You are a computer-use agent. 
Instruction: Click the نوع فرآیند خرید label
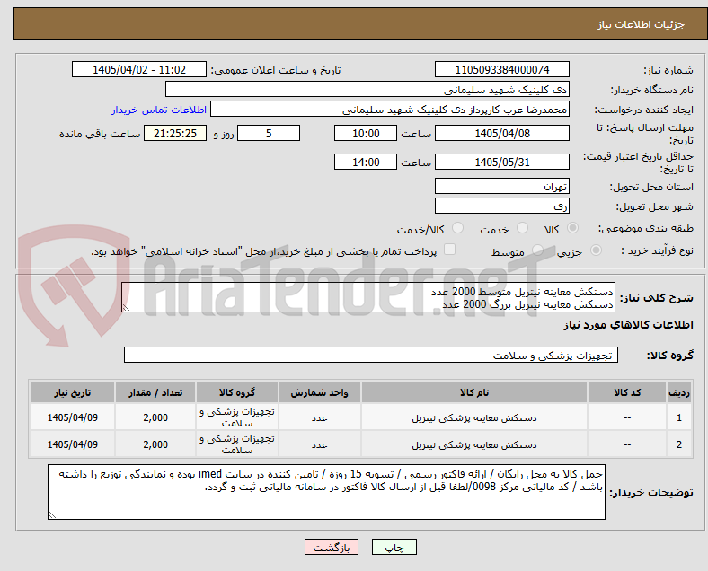click(x=657, y=250)
